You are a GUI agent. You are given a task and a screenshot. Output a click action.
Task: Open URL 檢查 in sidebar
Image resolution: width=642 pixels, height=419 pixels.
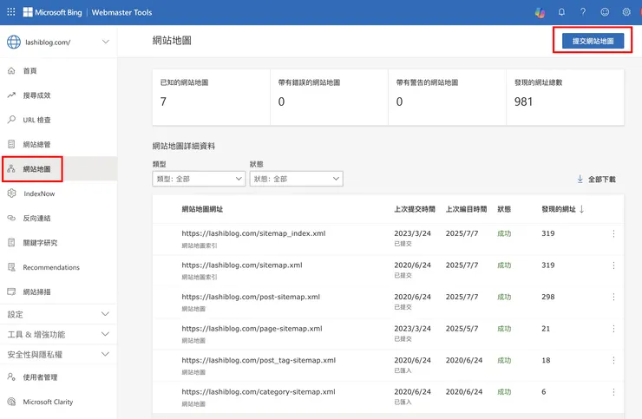coord(36,120)
